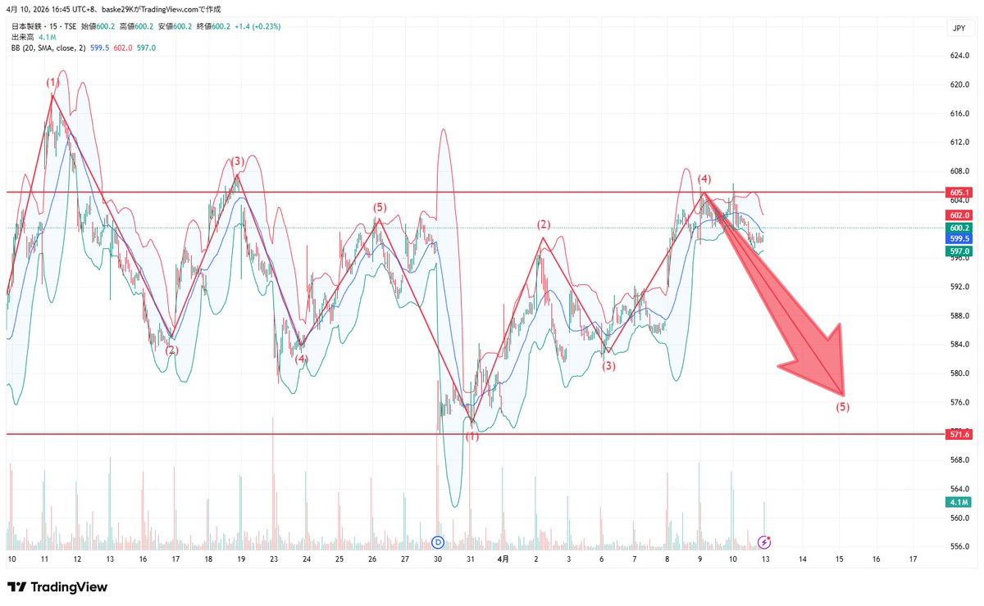Click the green 600.2 last price tag
984x606 pixels.
pos(959,228)
